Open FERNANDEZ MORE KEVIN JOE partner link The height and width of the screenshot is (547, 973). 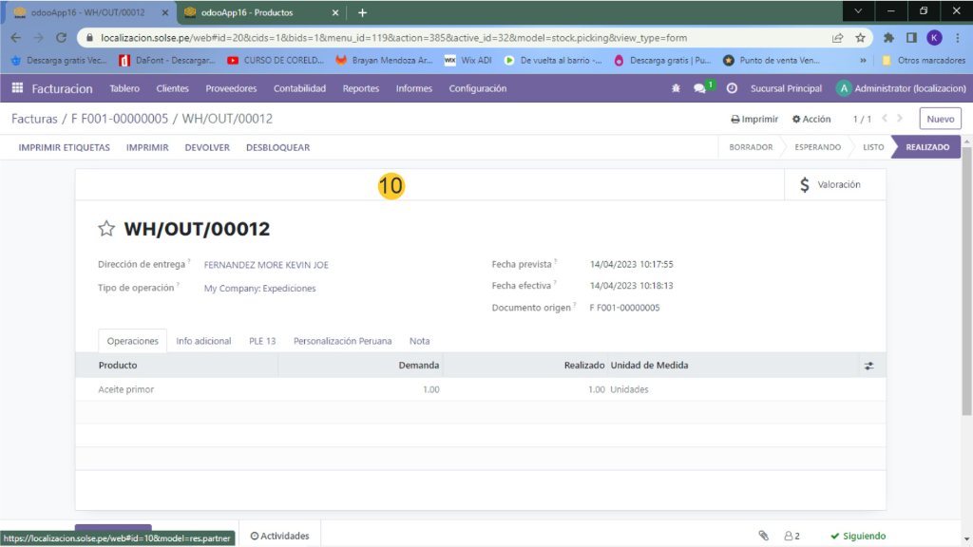[x=266, y=265]
